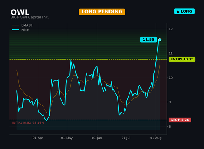Click the EMA10 legend entry
The width and height of the screenshot is (204, 149).
click(22, 25)
